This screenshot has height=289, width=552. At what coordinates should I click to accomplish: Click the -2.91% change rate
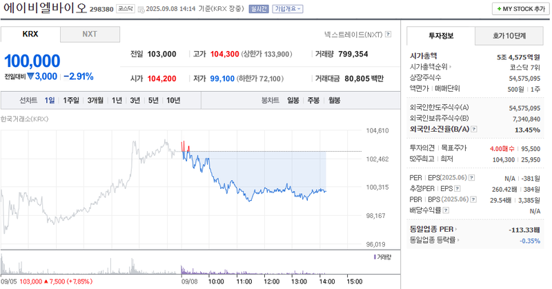tap(79, 77)
